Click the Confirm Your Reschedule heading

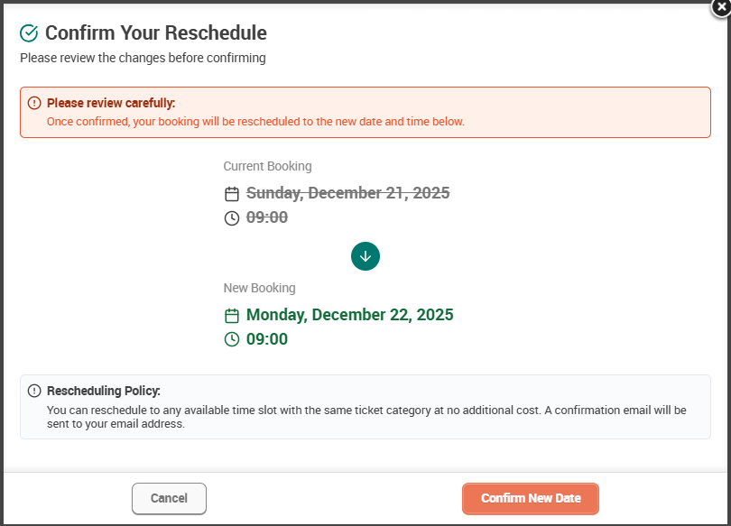tap(156, 33)
